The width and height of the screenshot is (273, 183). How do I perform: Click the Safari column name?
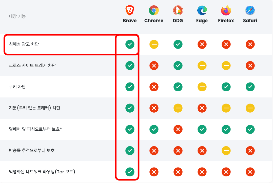pos(250,21)
